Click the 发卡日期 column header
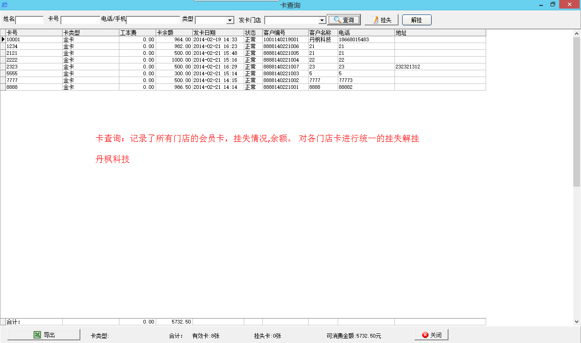The width and height of the screenshot is (581, 343). (218, 33)
